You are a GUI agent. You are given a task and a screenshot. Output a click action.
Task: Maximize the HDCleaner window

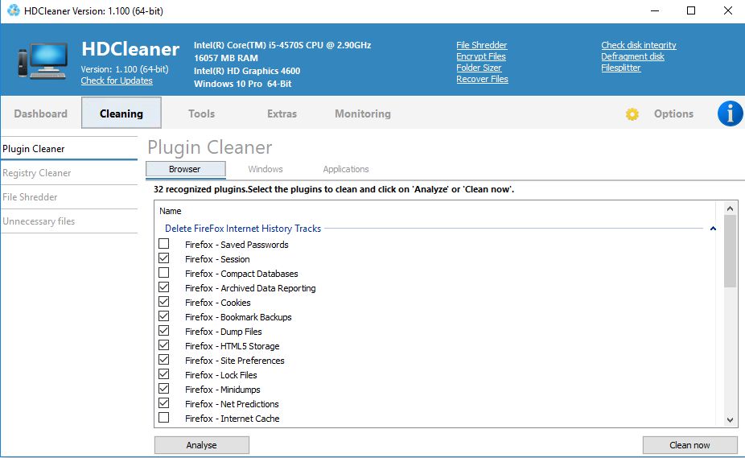pyautogui.click(x=691, y=10)
